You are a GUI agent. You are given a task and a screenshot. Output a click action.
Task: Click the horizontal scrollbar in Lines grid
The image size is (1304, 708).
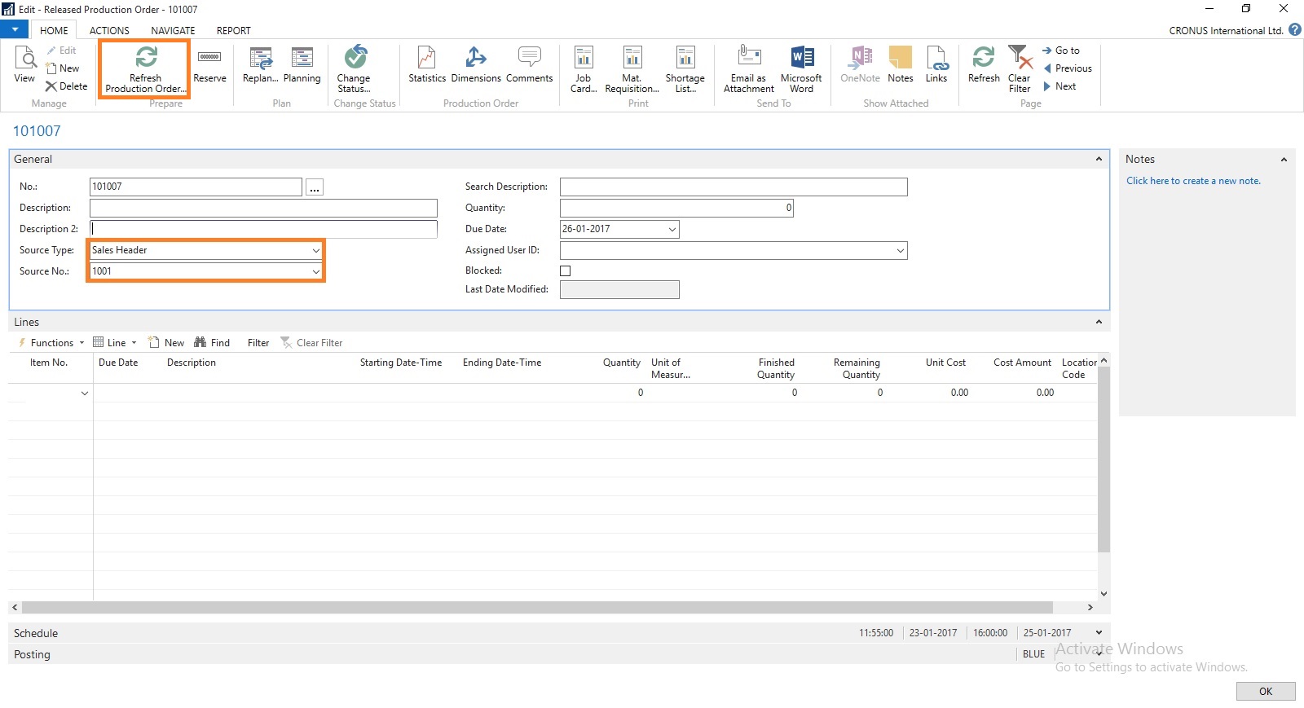pos(538,608)
